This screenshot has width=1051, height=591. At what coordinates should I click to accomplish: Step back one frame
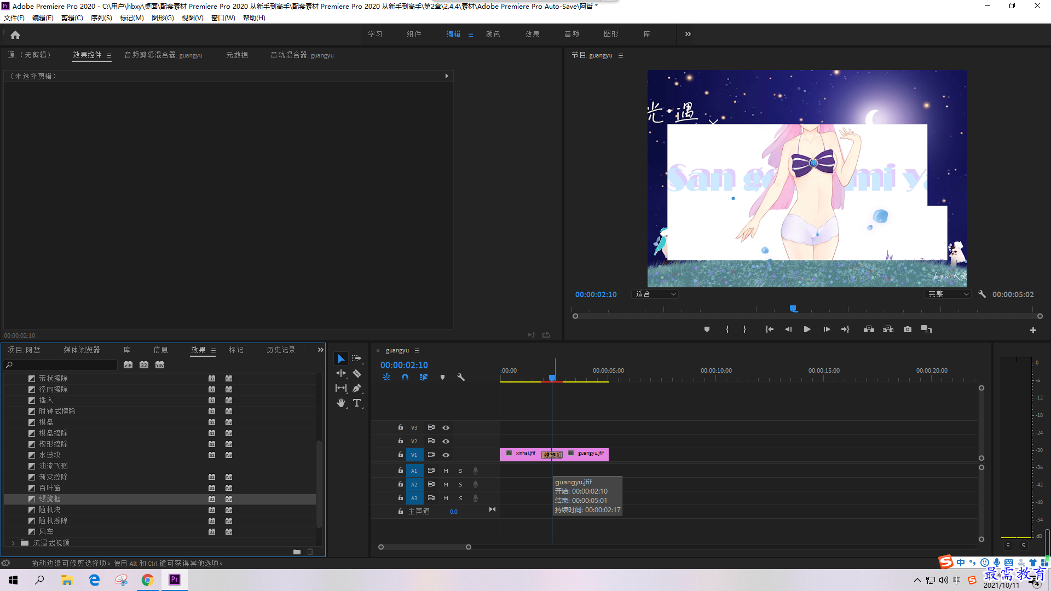(788, 329)
